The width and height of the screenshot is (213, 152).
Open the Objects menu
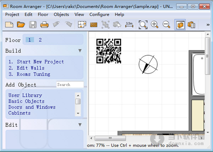point(61,15)
